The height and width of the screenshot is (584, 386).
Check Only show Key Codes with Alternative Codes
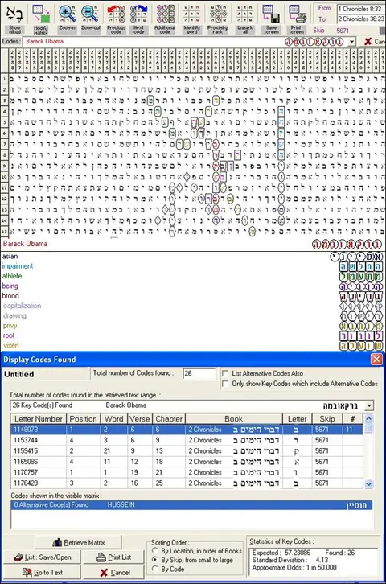coord(225,383)
